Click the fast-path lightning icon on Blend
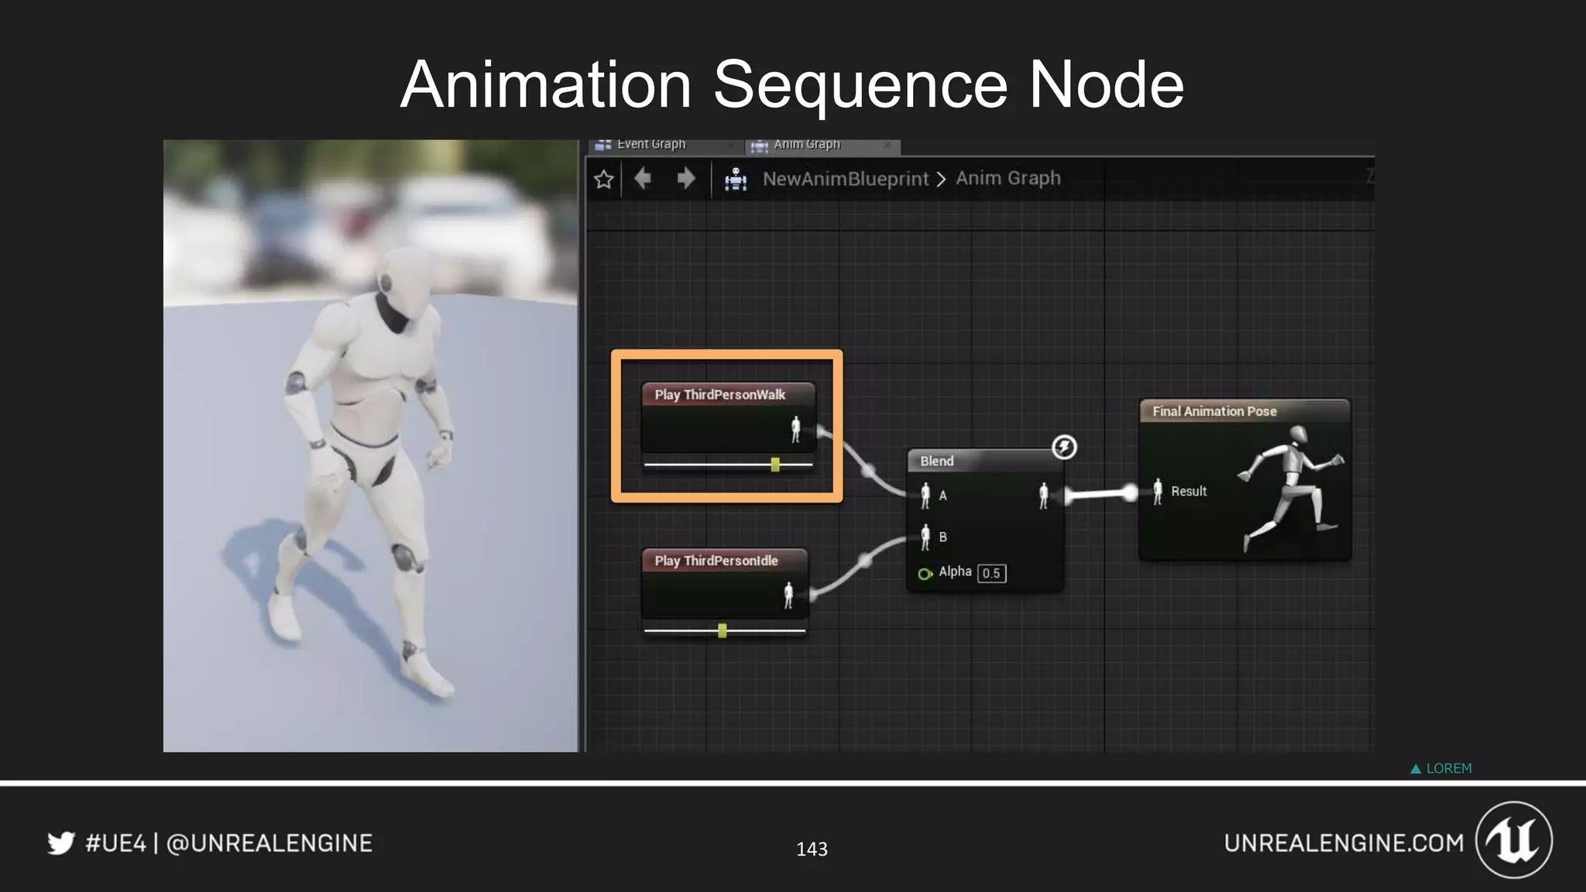Image resolution: width=1586 pixels, height=892 pixels. pyautogui.click(x=1064, y=447)
